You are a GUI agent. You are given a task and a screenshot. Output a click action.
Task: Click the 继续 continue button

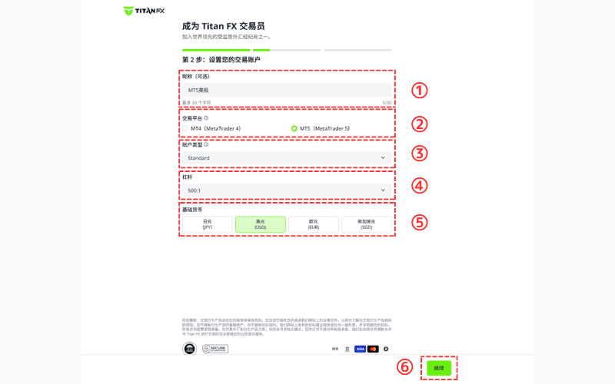[x=439, y=368]
